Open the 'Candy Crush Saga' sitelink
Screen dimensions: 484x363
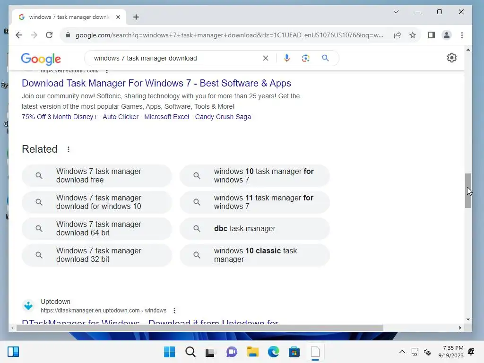pos(223,117)
